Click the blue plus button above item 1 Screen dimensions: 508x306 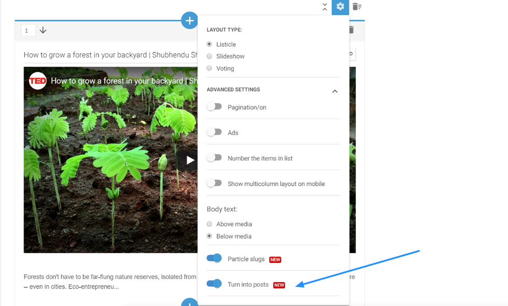[190, 21]
